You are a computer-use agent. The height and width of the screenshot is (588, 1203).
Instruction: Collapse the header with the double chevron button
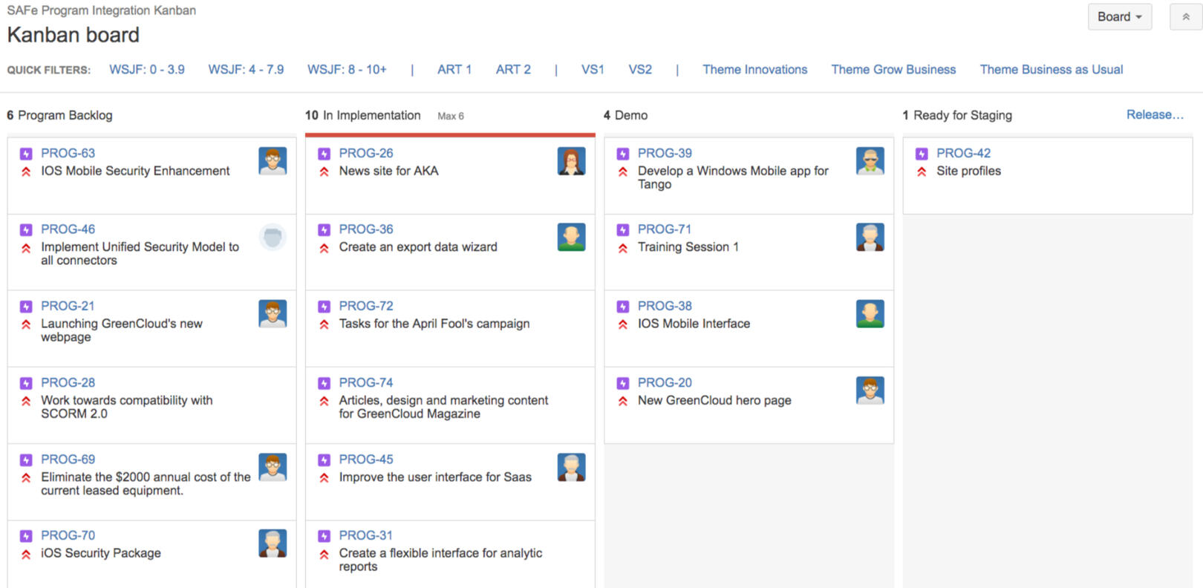pyautogui.click(x=1185, y=17)
